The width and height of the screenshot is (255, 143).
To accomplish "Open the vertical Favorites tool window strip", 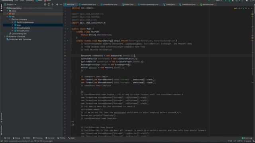I will coord(2,130).
